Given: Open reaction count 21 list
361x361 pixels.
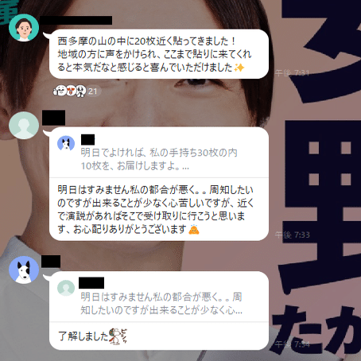Looking at the screenshot, I should pos(93,91).
